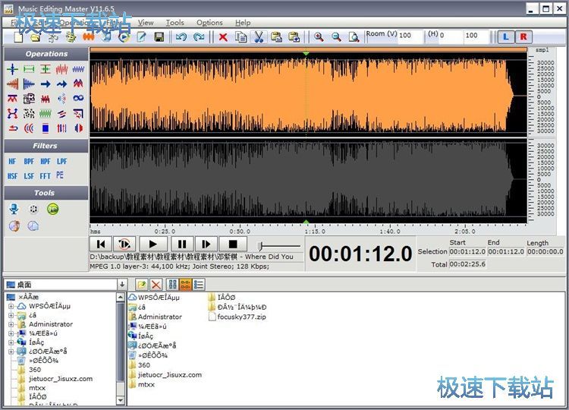Apply the LPF low-pass filter

pyautogui.click(x=61, y=162)
